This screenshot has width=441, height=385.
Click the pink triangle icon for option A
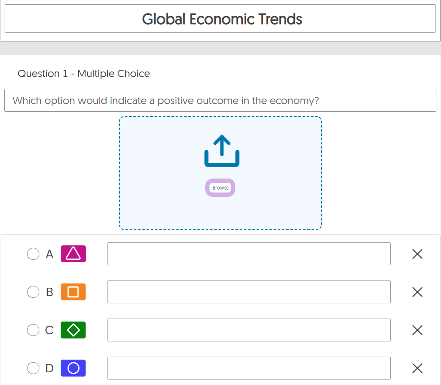[x=73, y=254]
